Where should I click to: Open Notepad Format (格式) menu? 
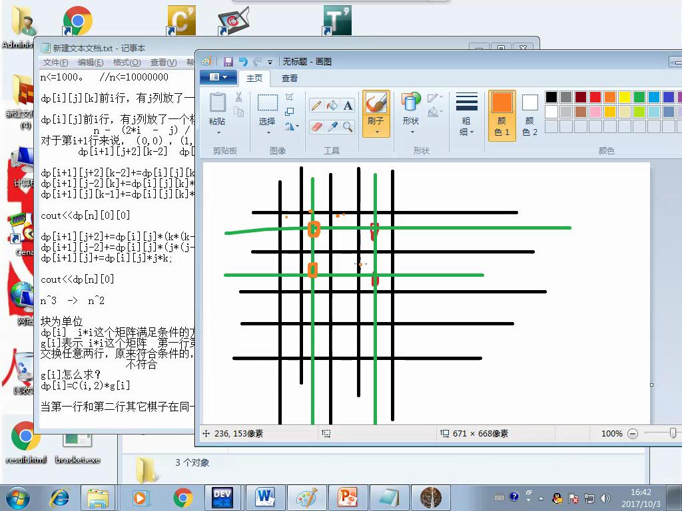coord(127,63)
